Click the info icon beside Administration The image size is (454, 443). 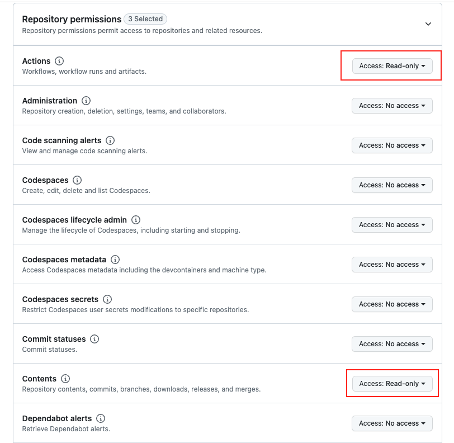(x=86, y=101)
